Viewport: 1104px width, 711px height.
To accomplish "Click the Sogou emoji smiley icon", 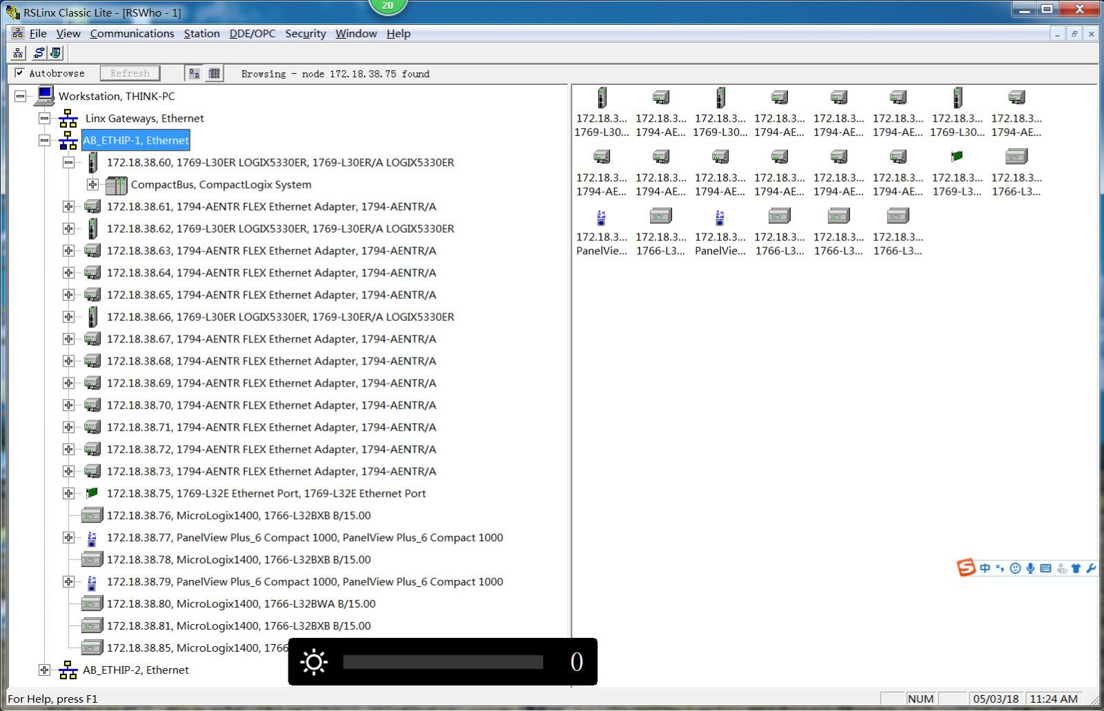I will click(x=1015, y=568).
